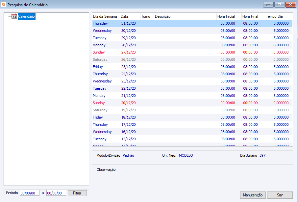The image size is (298, 202).
Task: Select the Saturday 19/12/20 row
Action: 192,110
